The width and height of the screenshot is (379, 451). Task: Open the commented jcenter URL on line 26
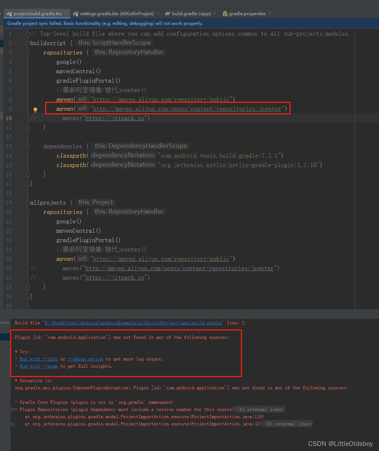pos(180,268)
